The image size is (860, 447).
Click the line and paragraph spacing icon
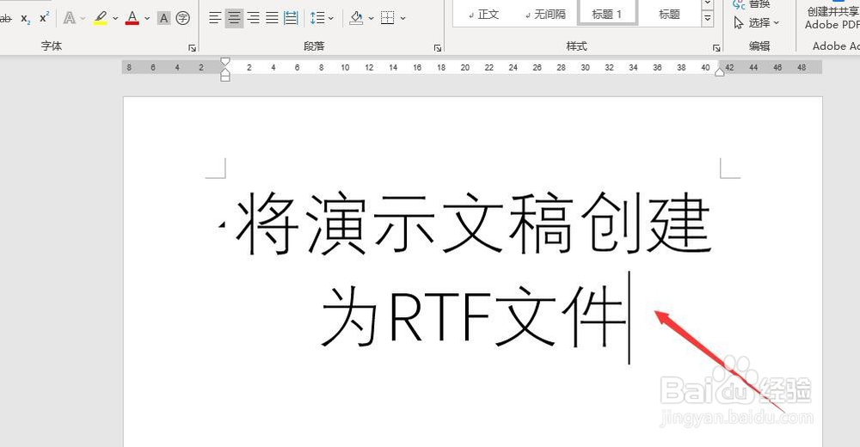317,18
